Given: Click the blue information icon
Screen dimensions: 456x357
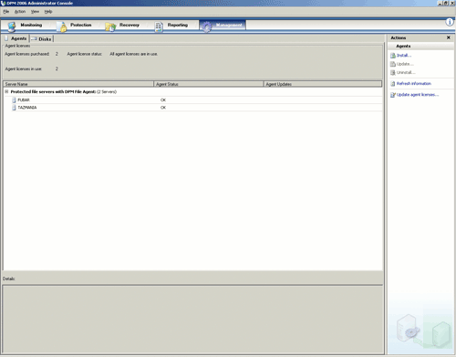Looking at the screenshot, I should click(x=450, y=22).
